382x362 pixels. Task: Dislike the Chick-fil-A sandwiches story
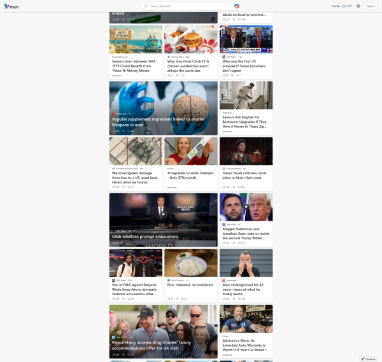pyautogui.click(x=178, y=76)
